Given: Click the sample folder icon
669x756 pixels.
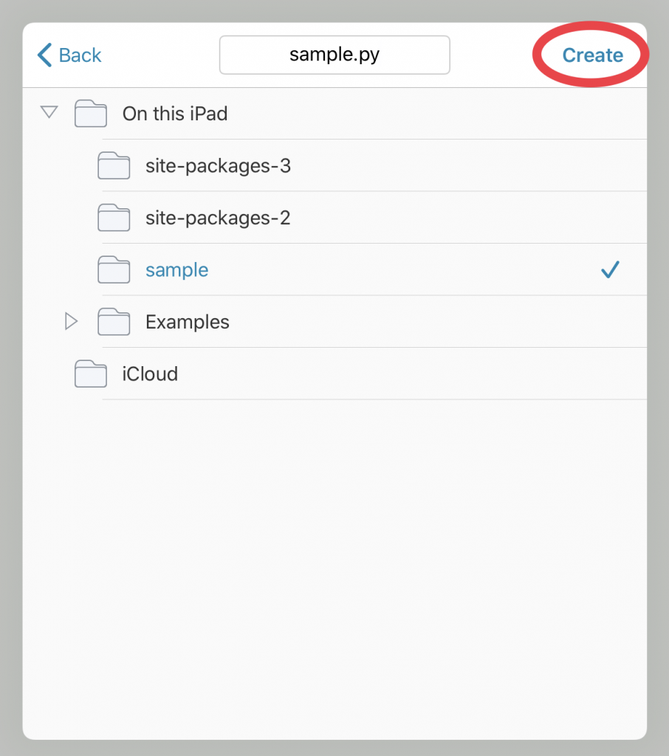Looking at the screenshot, I should click(114, 269).
